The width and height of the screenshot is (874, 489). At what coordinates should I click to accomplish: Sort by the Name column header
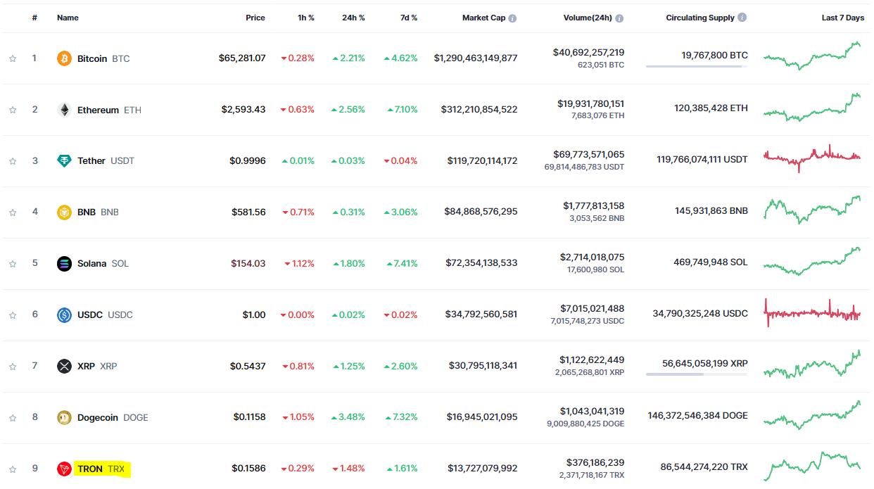tap(68, 18)
